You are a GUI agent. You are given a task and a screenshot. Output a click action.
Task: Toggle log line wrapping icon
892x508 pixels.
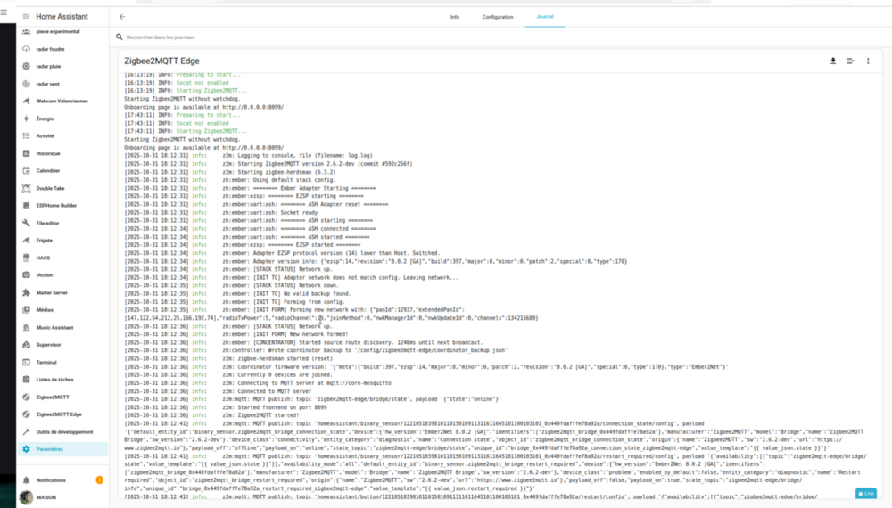tap(850, 61)
